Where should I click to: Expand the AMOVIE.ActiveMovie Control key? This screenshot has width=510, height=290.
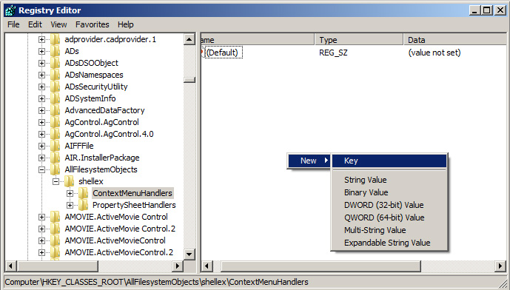click(x=41, y=217)
